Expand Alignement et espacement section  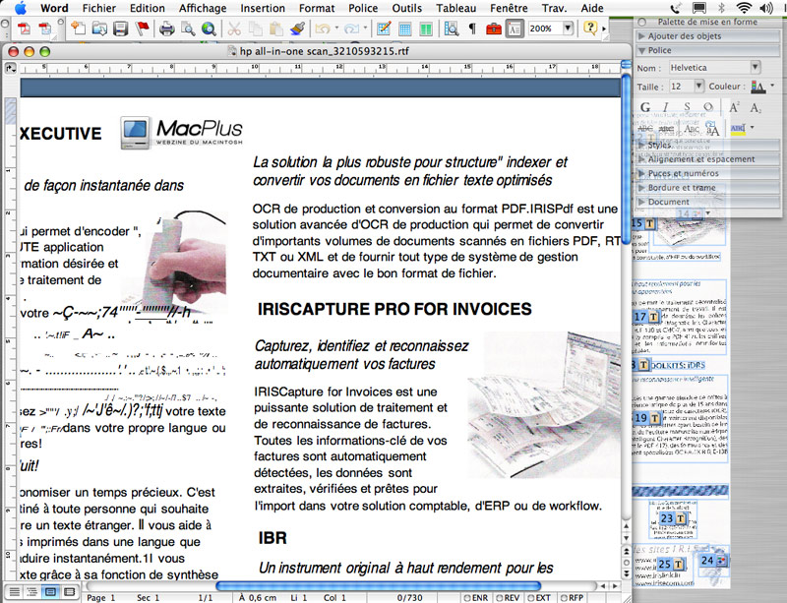[x=707, y=159]
